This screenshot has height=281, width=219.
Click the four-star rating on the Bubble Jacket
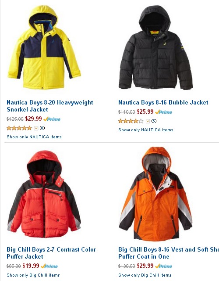131,121
